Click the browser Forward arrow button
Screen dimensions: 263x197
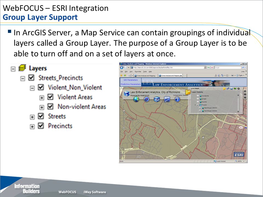[125, 68]
